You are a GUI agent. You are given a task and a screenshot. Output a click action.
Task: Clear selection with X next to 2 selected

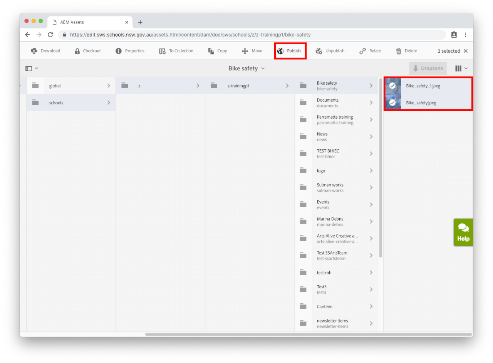(466, 51)
